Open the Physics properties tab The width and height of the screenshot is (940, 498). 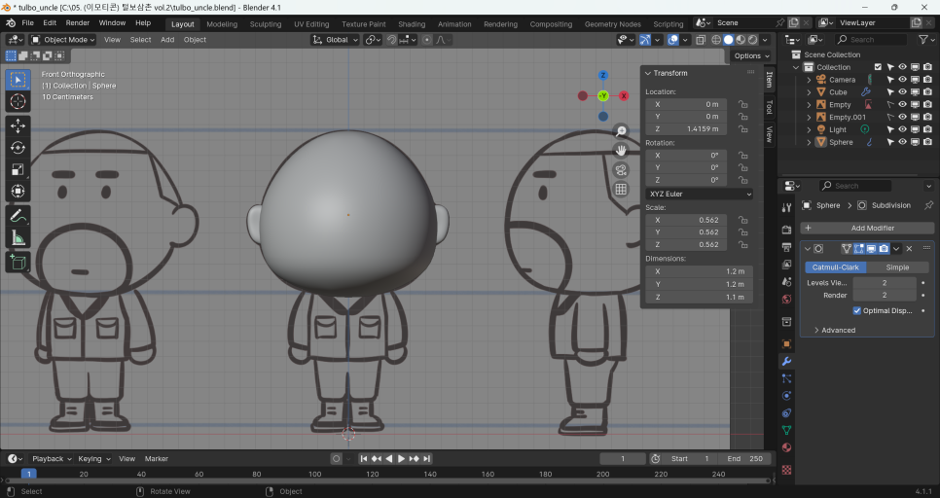pos(786,396)
